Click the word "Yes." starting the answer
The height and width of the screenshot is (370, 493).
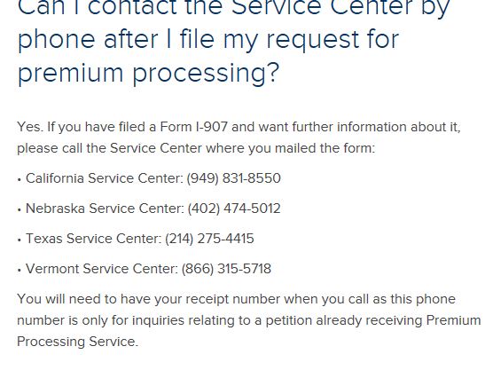30,127
